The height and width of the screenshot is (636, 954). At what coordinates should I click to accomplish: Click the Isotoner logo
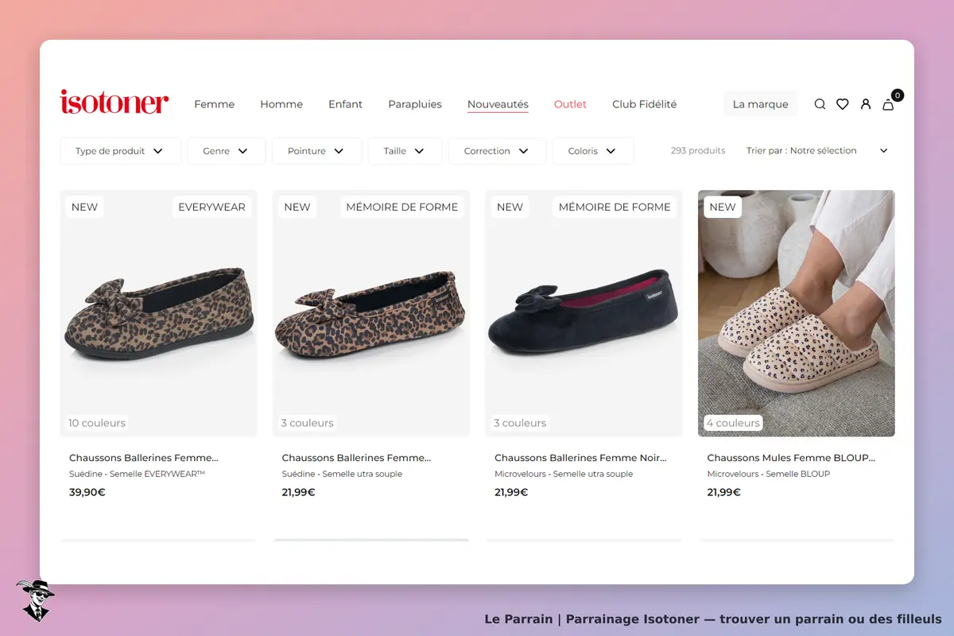(114, 102)
